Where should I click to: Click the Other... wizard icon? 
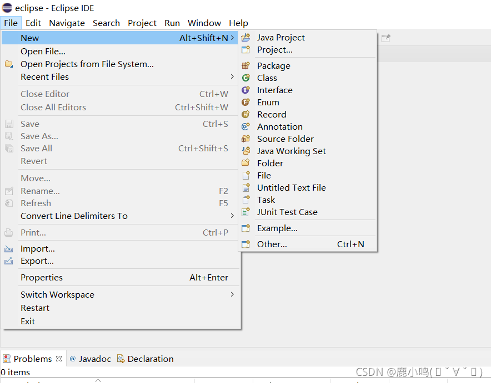pos(246,244)
